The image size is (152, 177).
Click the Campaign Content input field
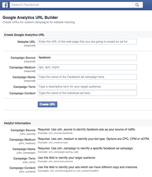tap(87, 93)
